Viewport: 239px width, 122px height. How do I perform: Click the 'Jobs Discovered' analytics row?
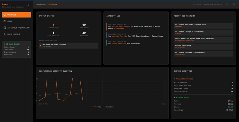(203, 91)
